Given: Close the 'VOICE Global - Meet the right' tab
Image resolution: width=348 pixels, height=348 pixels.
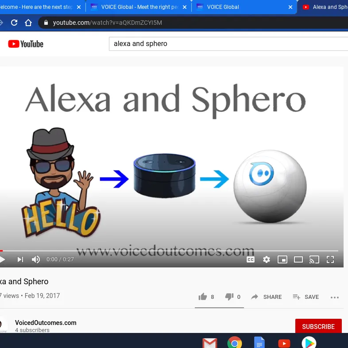Looking at the screenshot, I should tap(185, 7).
